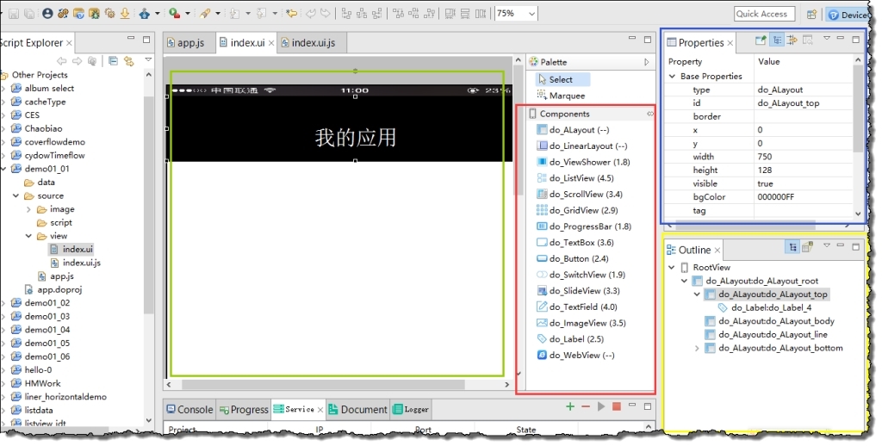The image size is (882, 446).
Task: Toggle Show Categories in Properties toolbar
Action: (x=776, y=40)
